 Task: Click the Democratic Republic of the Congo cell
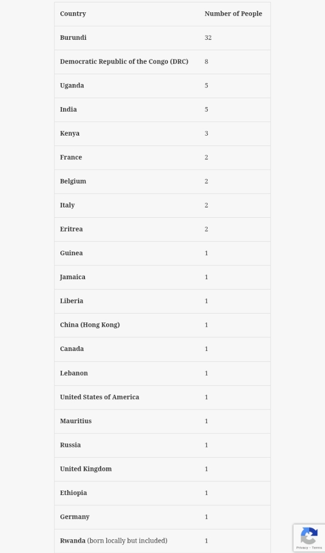[124, 62]
